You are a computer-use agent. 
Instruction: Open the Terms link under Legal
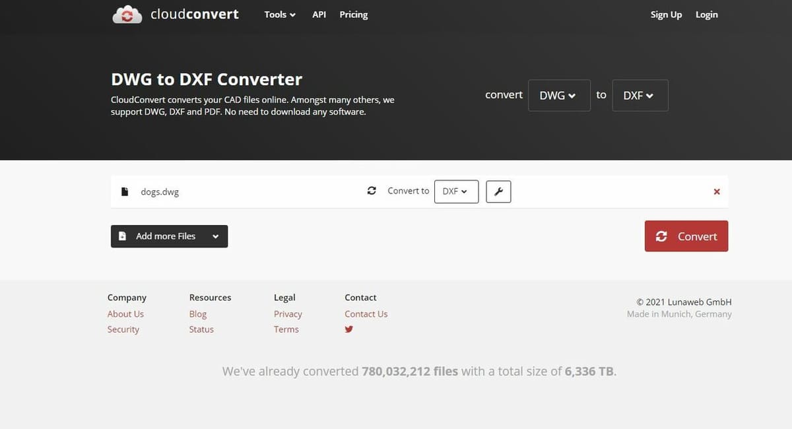[286, 329]
